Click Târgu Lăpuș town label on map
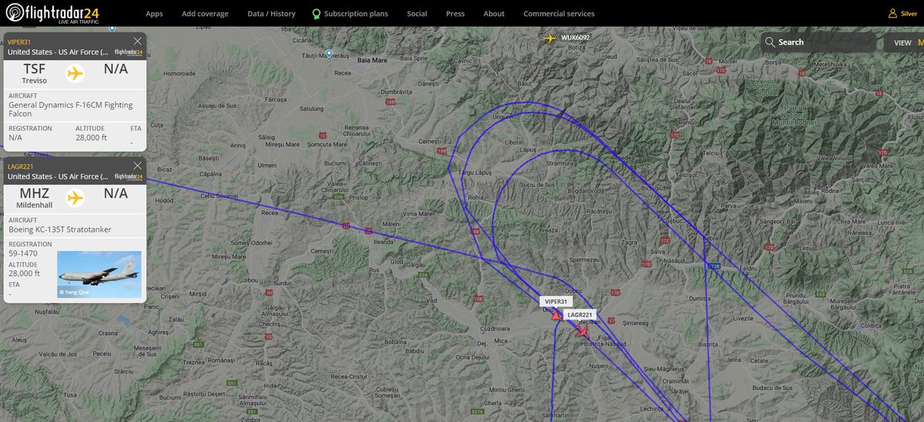The image size is (924, 422). (x=474, y=172)
